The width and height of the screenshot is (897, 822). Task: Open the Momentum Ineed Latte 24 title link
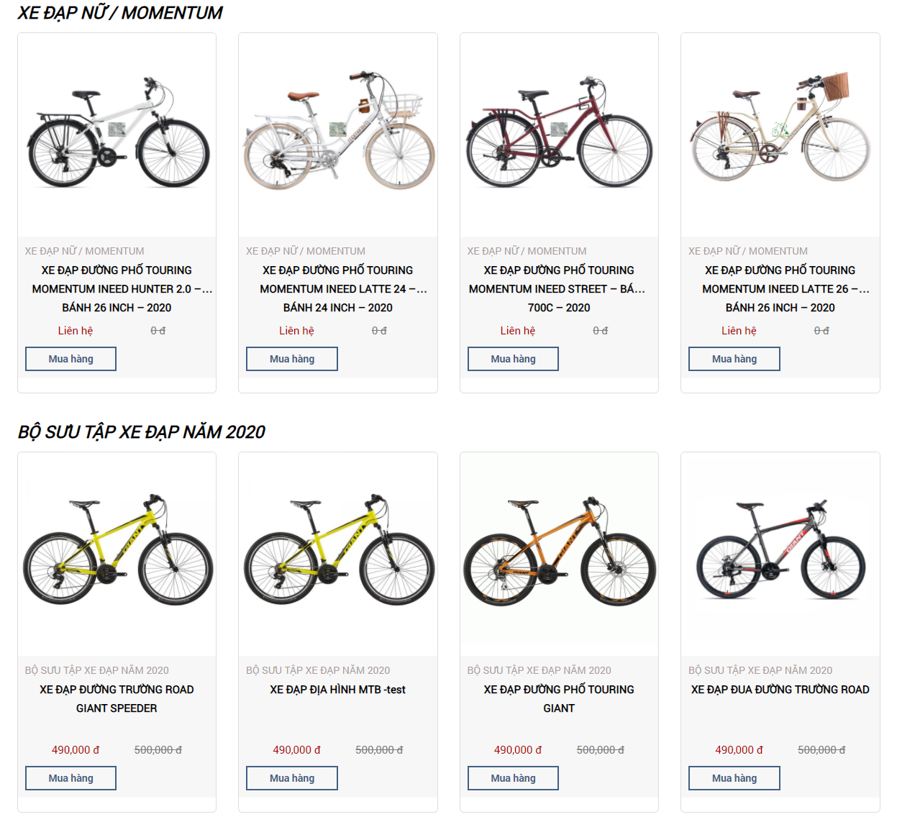(338, 288)
